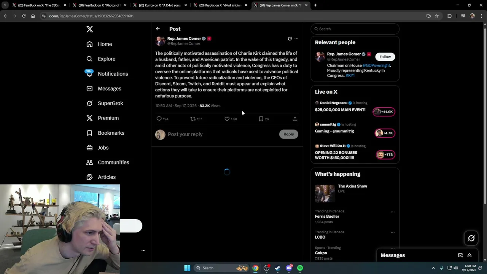Like the post with the heart icon
Screen dimensions: 487x274
pyautogui.click(x=231, y=119)
